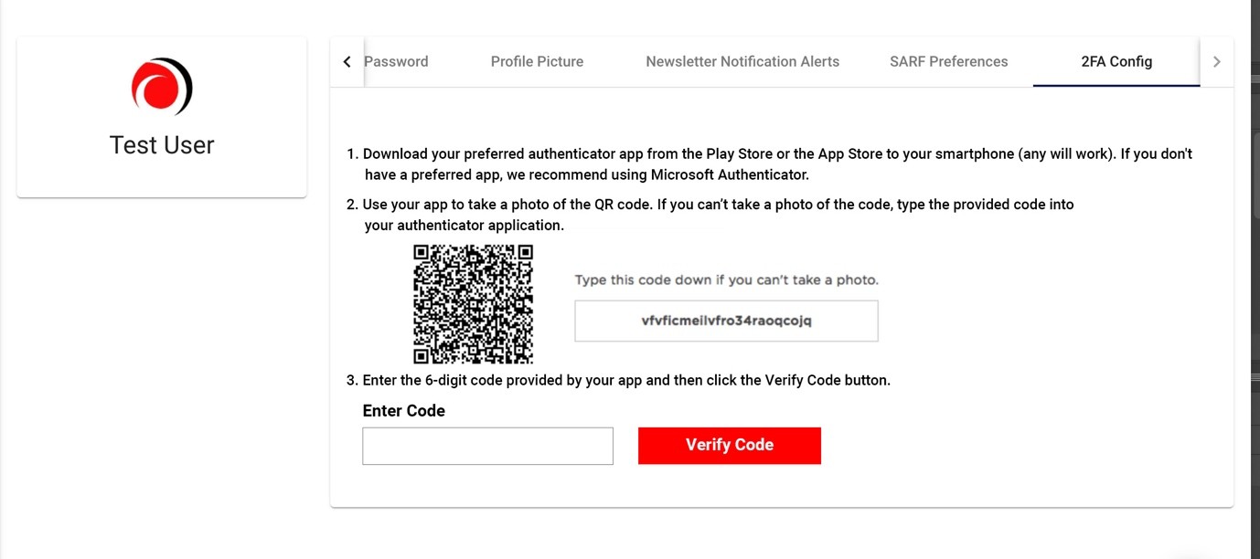Click the Test User name

tap(162, 145)
